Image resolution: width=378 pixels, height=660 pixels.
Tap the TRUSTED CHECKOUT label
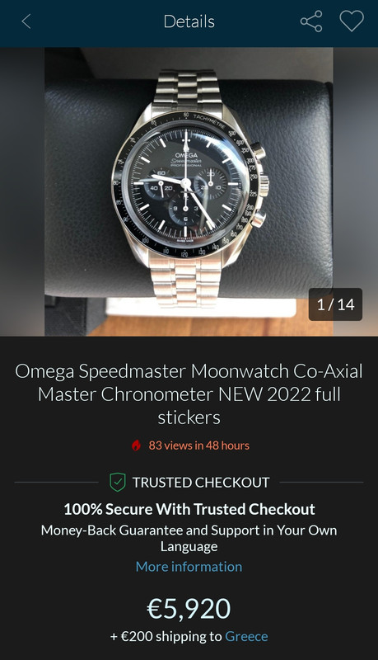coord(201,483)
